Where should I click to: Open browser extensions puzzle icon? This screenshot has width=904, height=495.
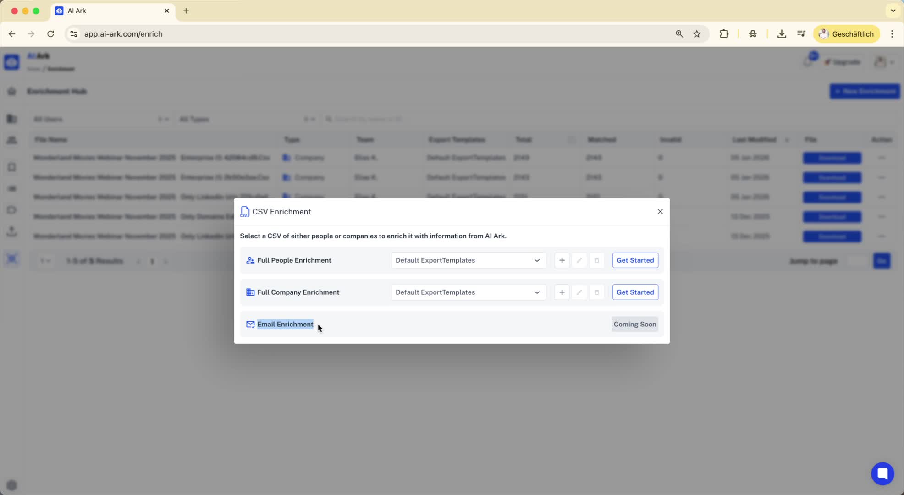[x=724, y=34]
